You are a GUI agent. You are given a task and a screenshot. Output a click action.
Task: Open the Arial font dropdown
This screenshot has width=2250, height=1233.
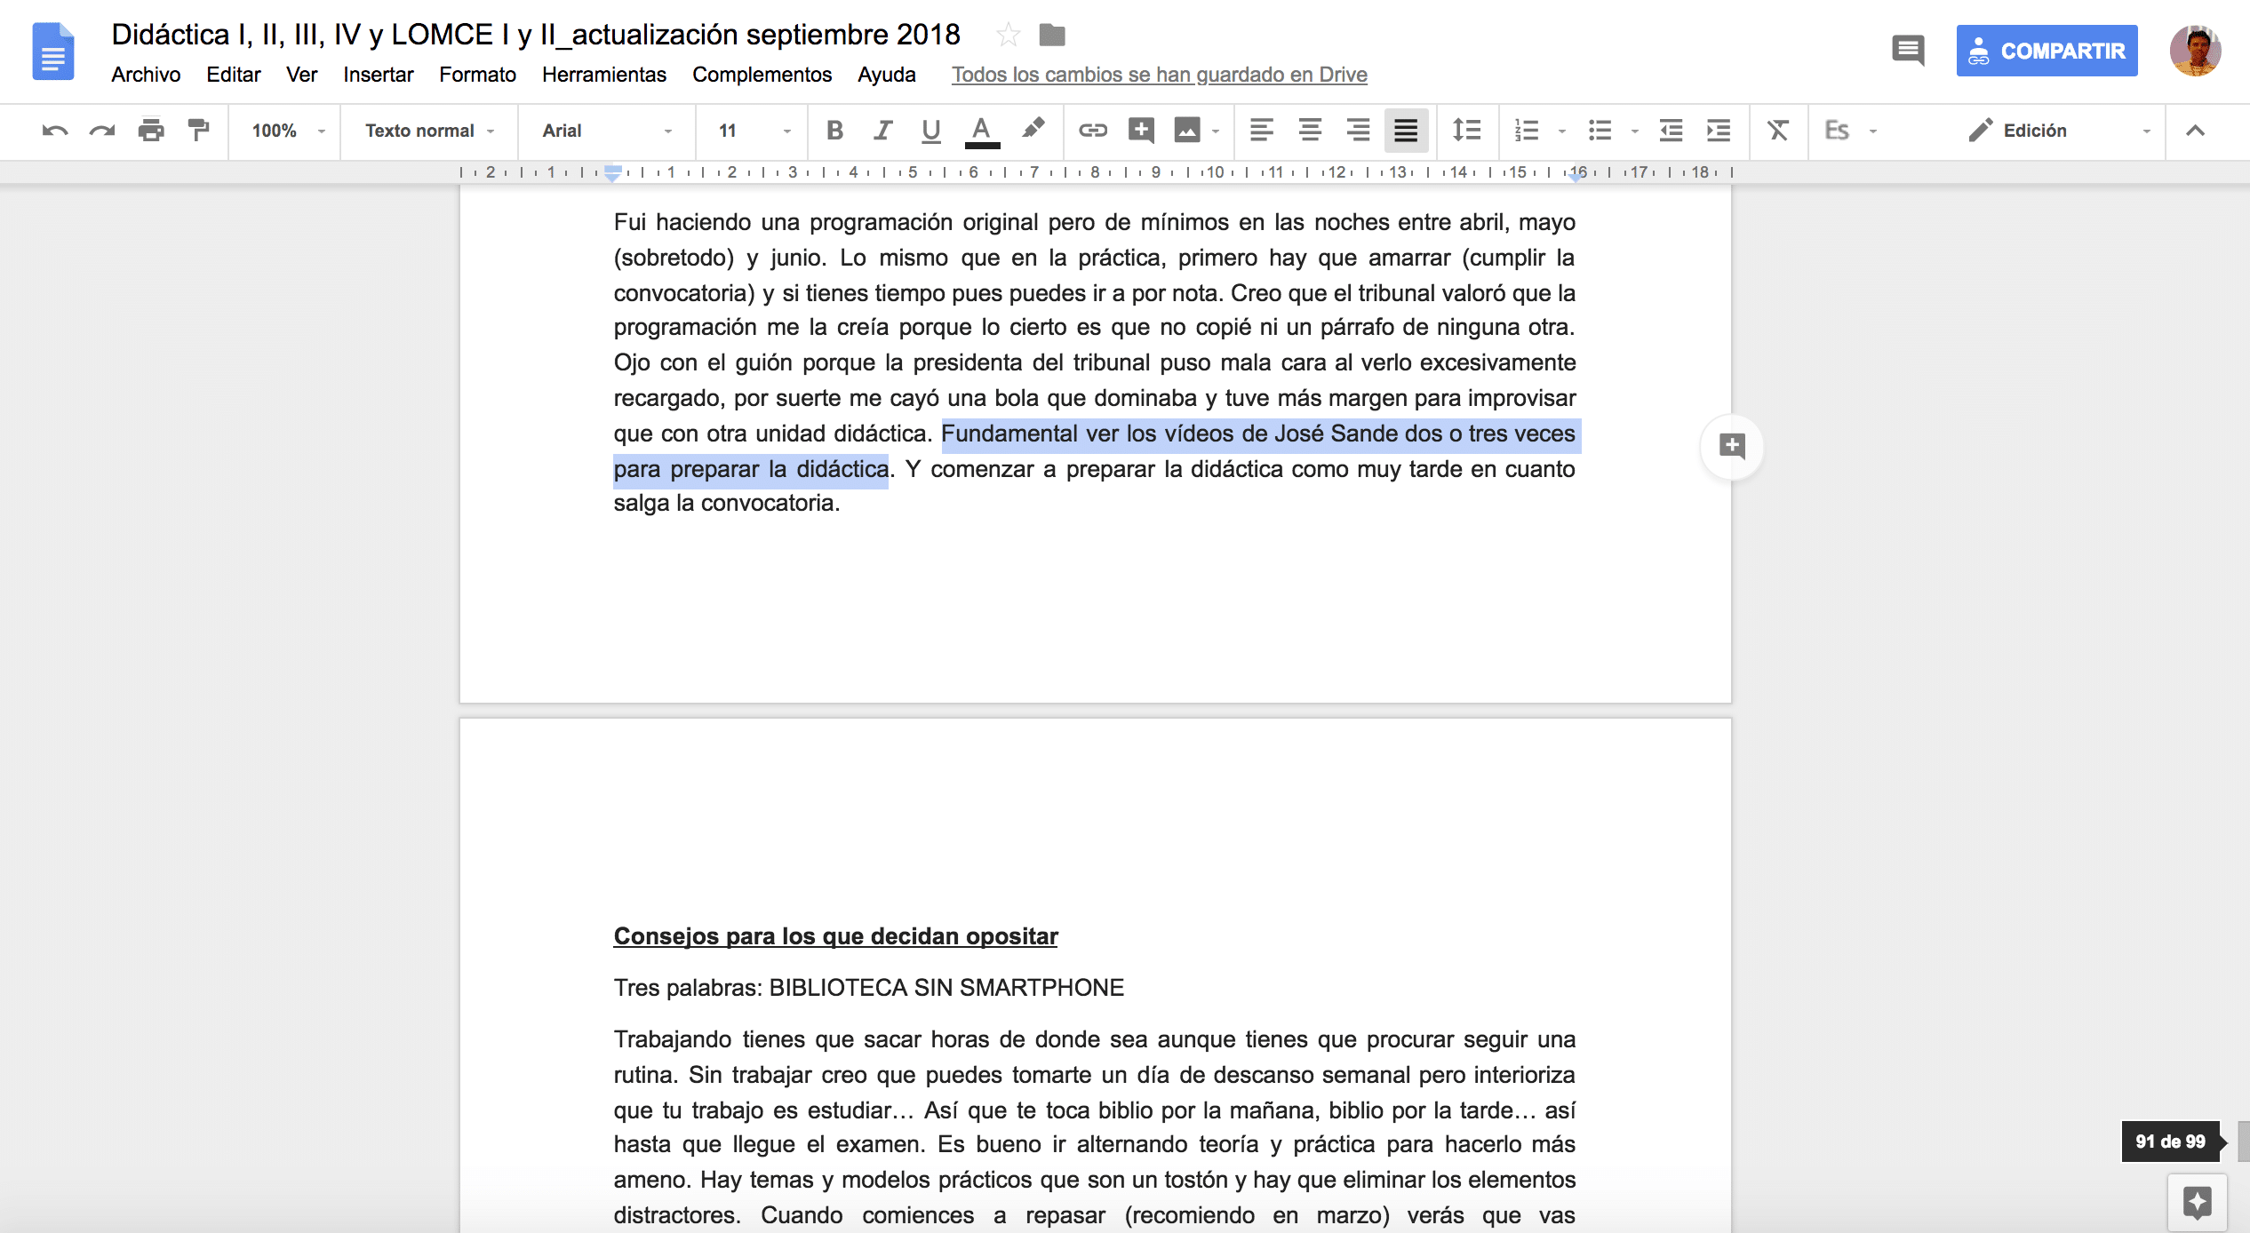[608, 131]
